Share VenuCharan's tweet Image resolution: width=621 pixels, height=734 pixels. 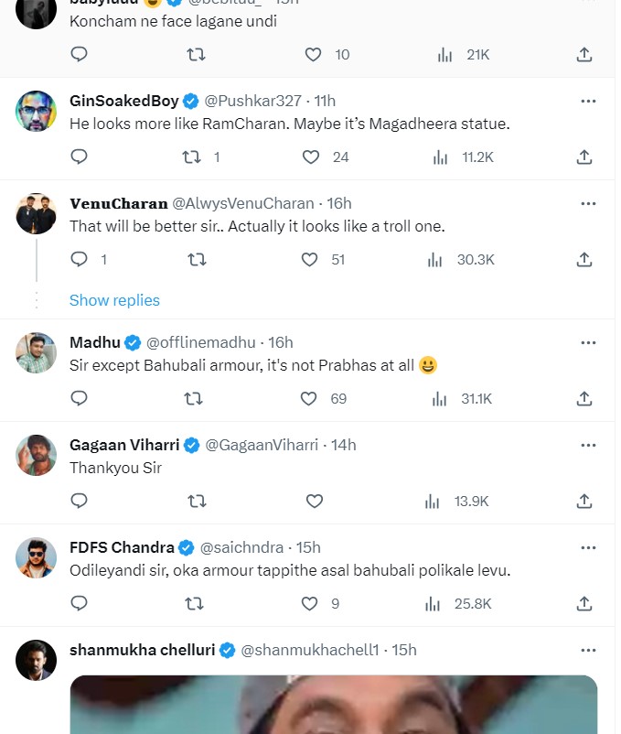(584, 260)
